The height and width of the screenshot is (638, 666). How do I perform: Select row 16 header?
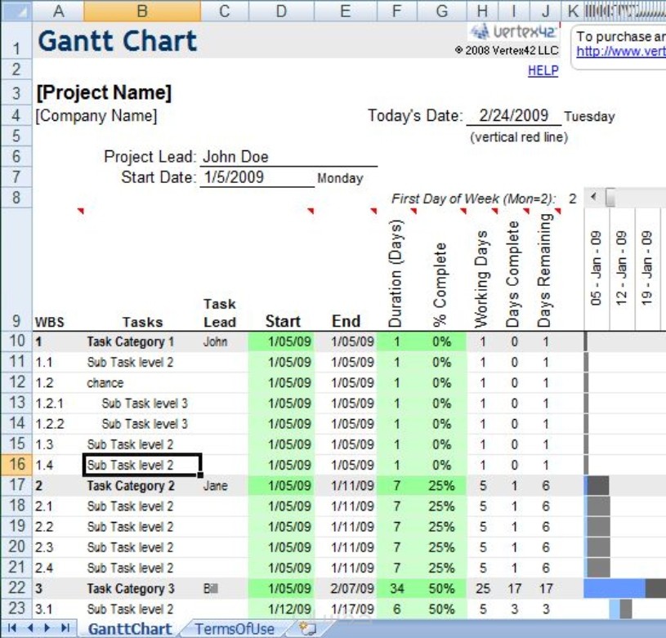tap(16, 464)
